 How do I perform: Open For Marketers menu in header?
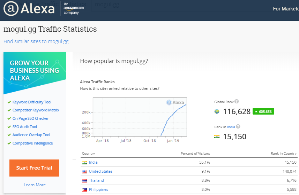(x=286, y=9)
